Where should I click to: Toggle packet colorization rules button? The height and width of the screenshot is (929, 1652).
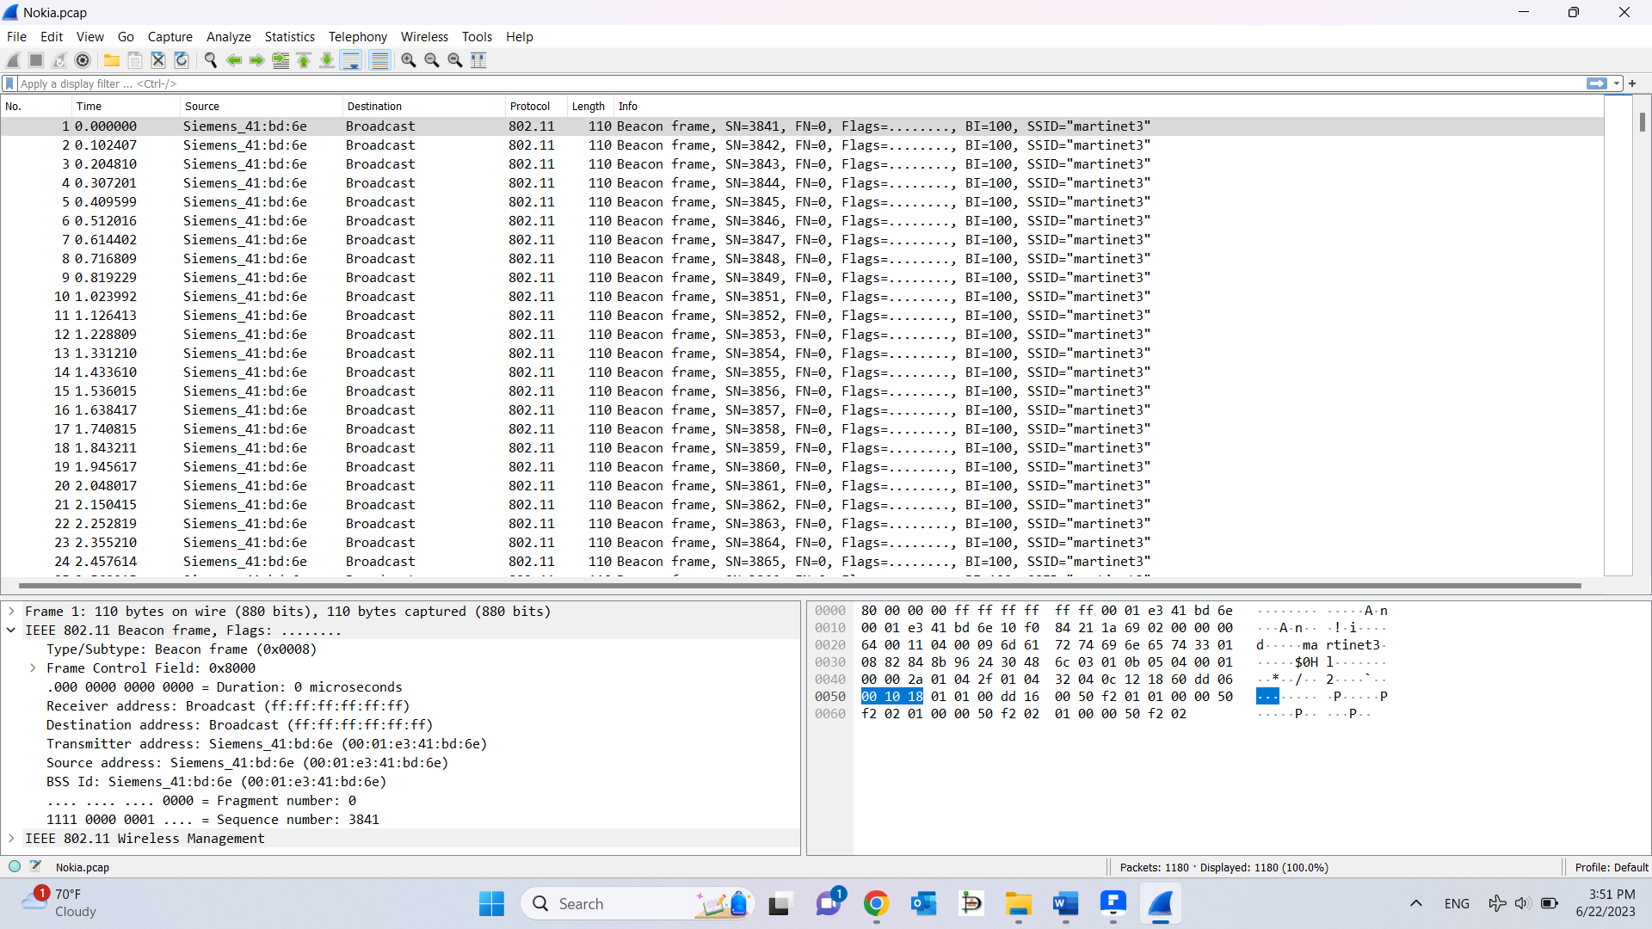pos(379,60)
